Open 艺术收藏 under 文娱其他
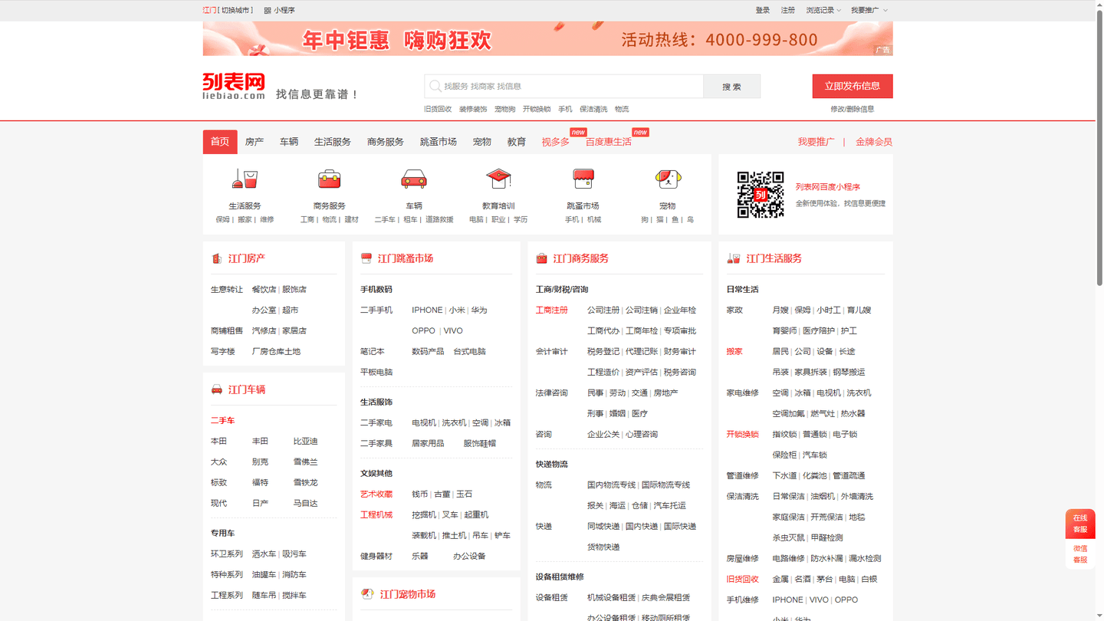The height and width of the screenshot is (621, 1104). (376, 495)
